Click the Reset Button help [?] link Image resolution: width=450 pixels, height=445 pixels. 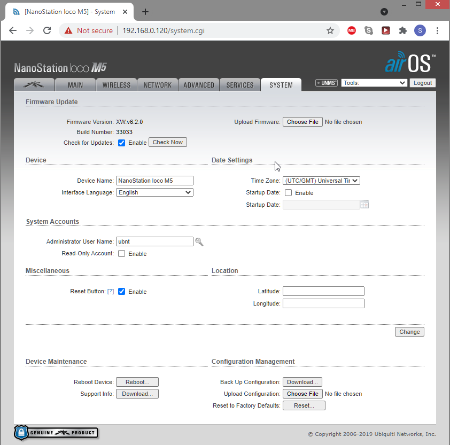[111, 291]
